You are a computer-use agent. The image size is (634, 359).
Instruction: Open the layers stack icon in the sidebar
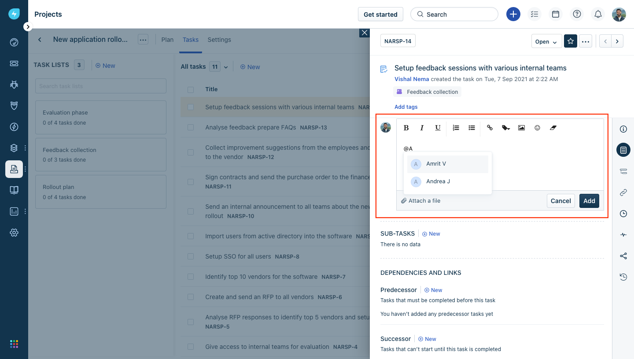point(14,148)
